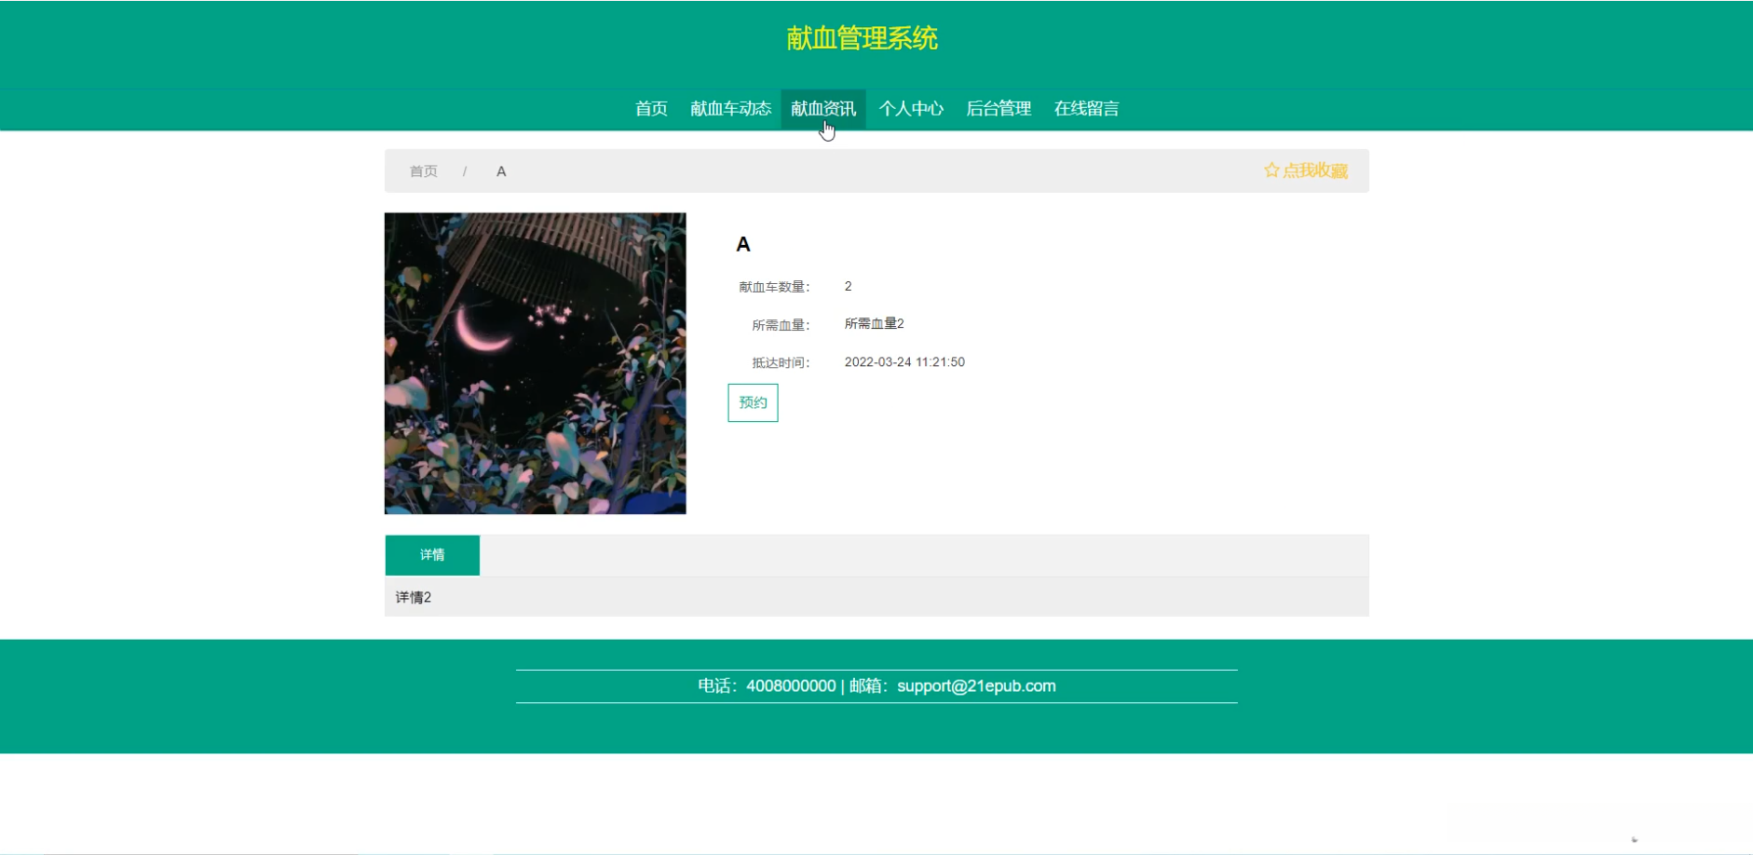Click the value 所需血量2

coord(875,324)
